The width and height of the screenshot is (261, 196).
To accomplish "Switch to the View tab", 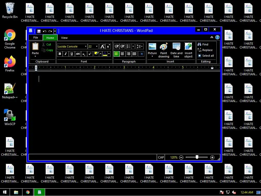I will [x=64, y=38].
